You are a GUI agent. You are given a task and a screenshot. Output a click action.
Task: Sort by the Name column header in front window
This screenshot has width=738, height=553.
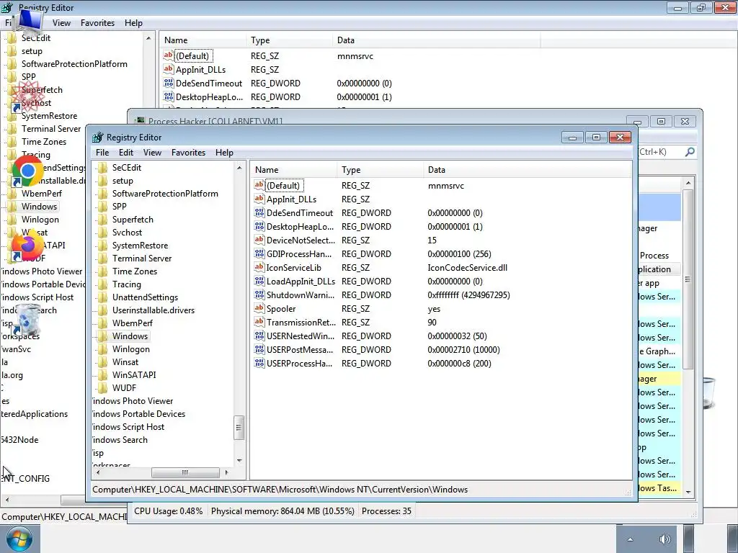294,170
